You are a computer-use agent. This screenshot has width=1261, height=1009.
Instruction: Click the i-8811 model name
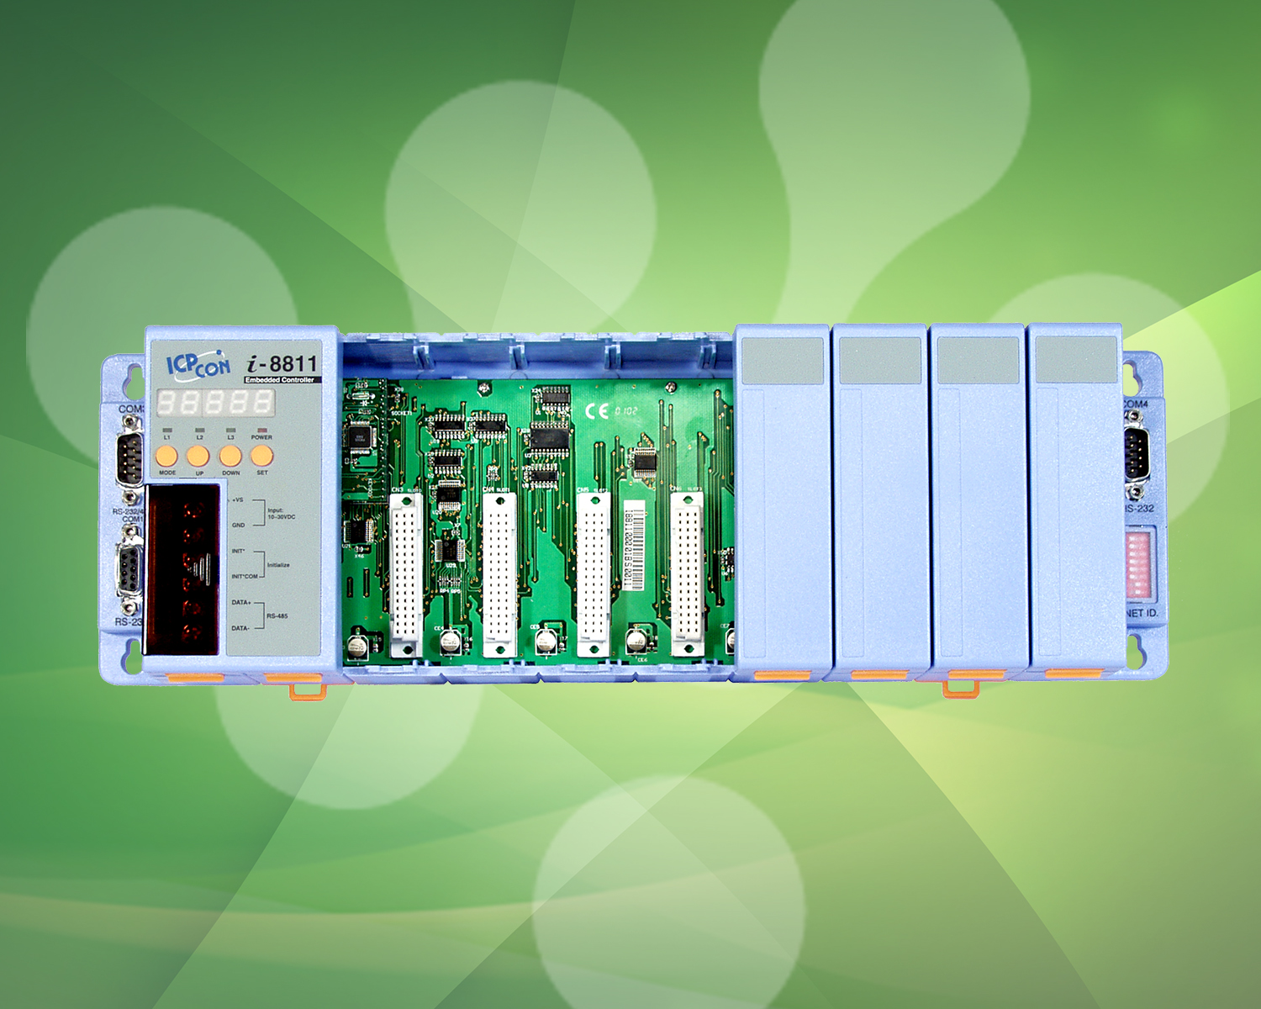tap(282, 363)
